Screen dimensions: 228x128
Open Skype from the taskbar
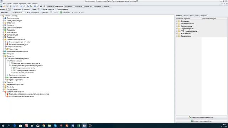55,126
